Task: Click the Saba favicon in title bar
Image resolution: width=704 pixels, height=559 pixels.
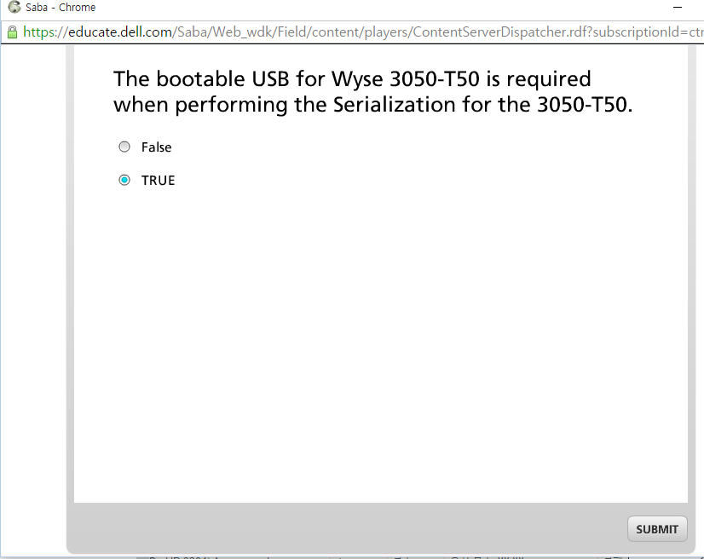Action: coord(13,8)
